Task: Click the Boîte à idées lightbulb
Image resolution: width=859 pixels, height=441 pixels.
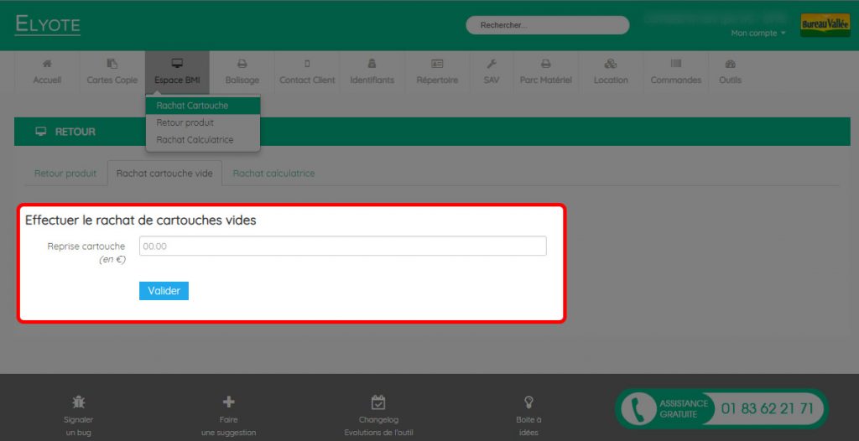Action: click(528, 402)
